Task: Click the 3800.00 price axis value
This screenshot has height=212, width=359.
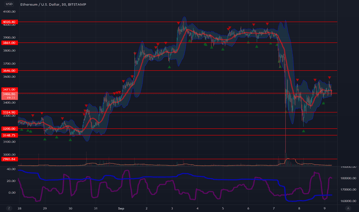Action: (x=9, y=50)
